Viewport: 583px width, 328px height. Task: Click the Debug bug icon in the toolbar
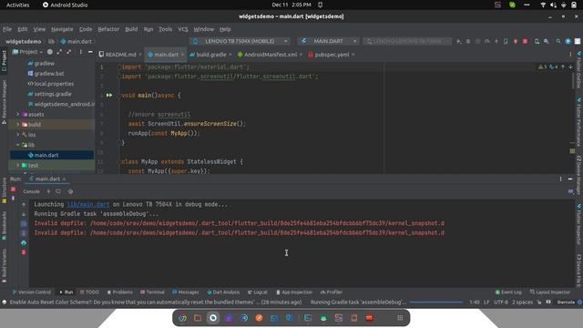(x=468, y=41)
